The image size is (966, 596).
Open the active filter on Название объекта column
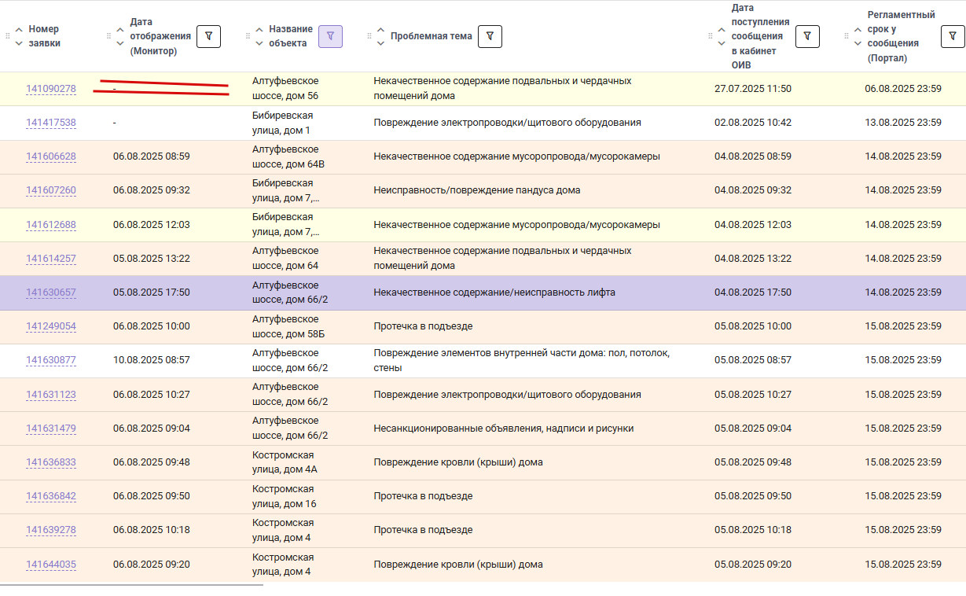(x=330, y=36)
